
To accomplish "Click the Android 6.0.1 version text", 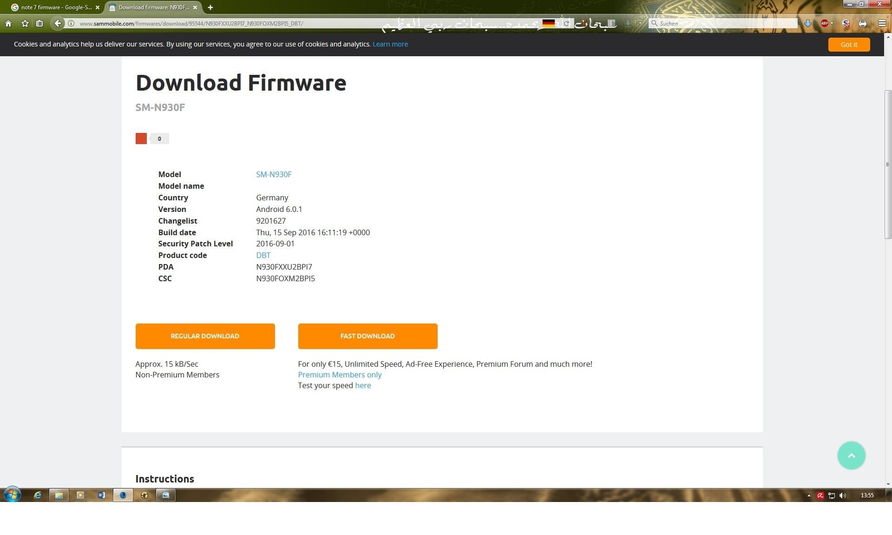I will (x=279, y=209).
